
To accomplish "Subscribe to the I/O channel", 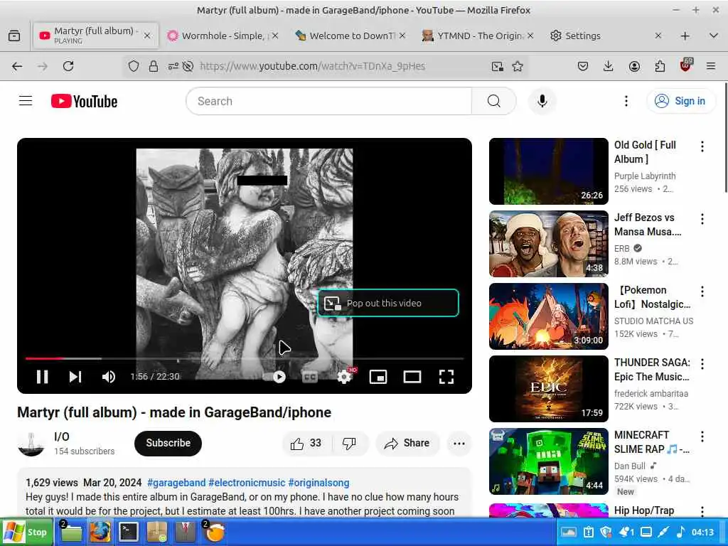I will pos(168,444).
